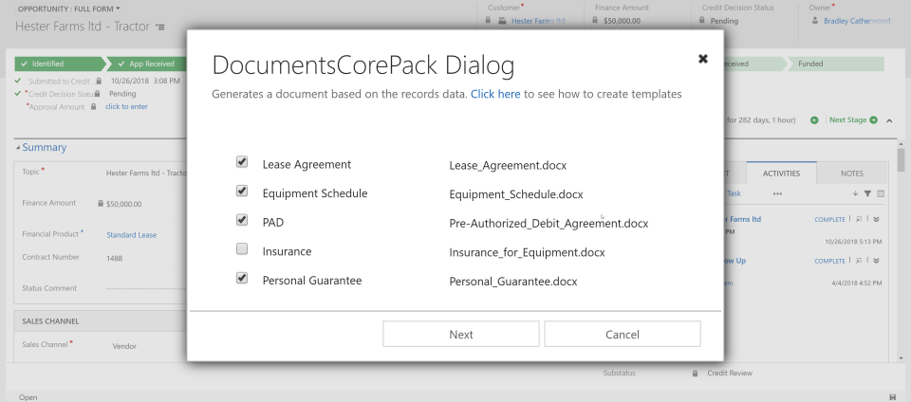Click the lock icon beside Summary Finance Amount
Image resolution: width=911 pixels, height=402 pixels.
coord(102,204)
